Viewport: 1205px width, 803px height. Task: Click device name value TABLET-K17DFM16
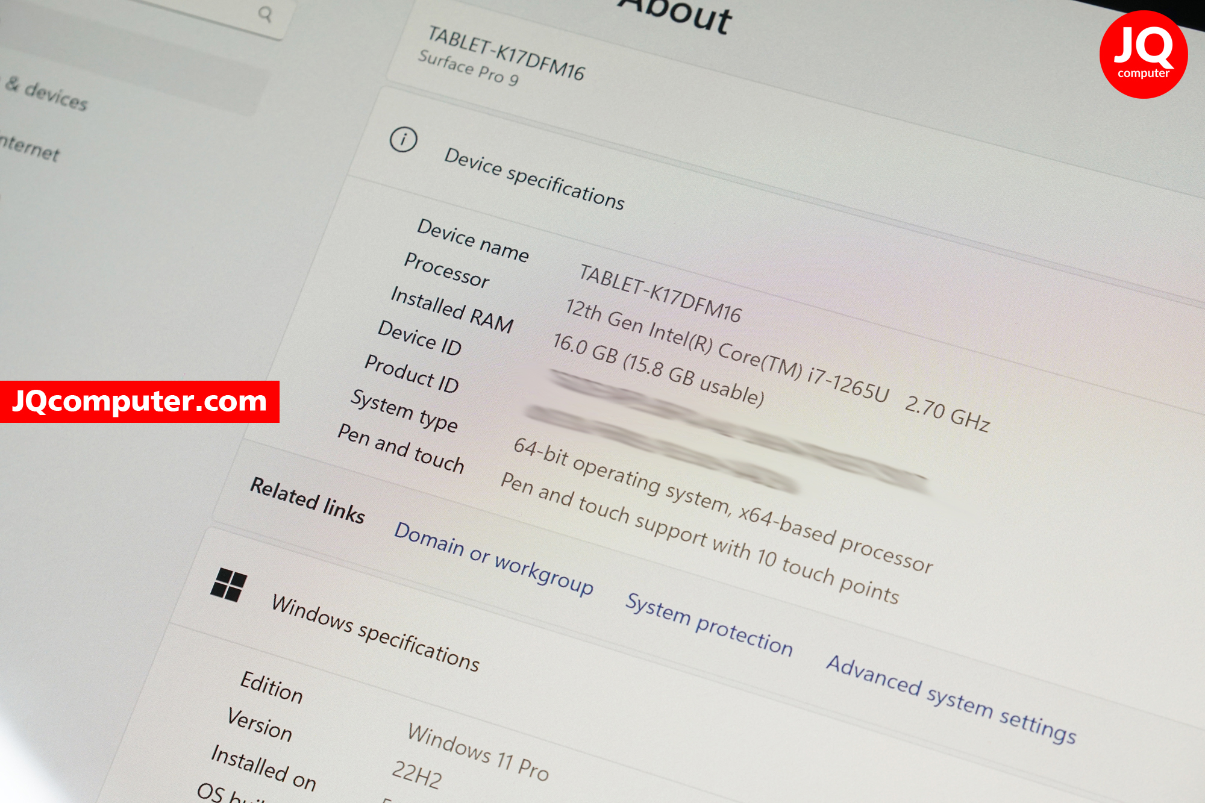tap(660, 293)
